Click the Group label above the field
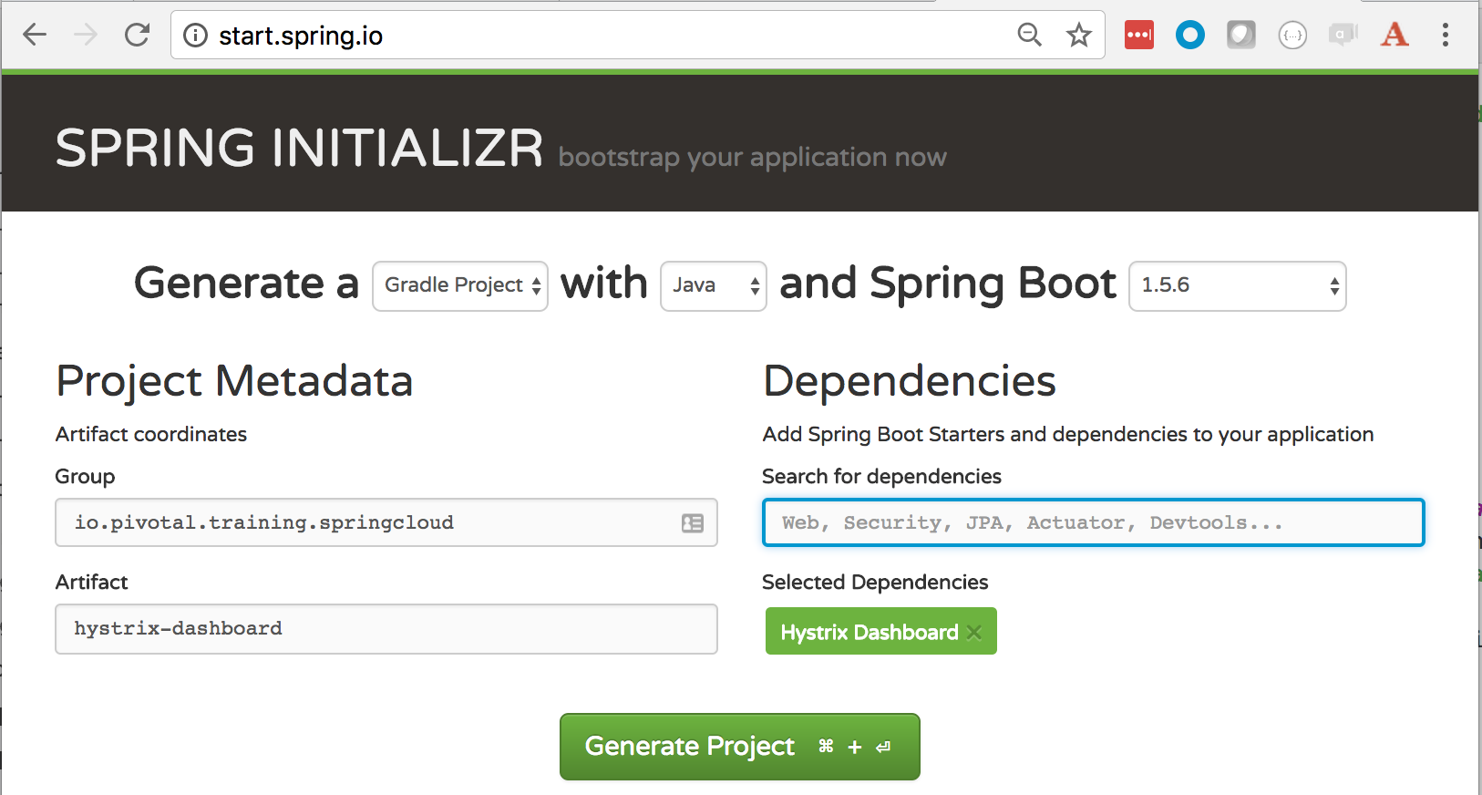The image size is (1482, 795). 85,476
